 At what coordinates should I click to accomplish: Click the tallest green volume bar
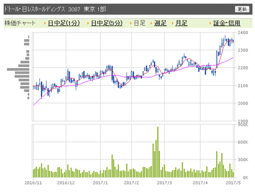click(x=158, y=152)
